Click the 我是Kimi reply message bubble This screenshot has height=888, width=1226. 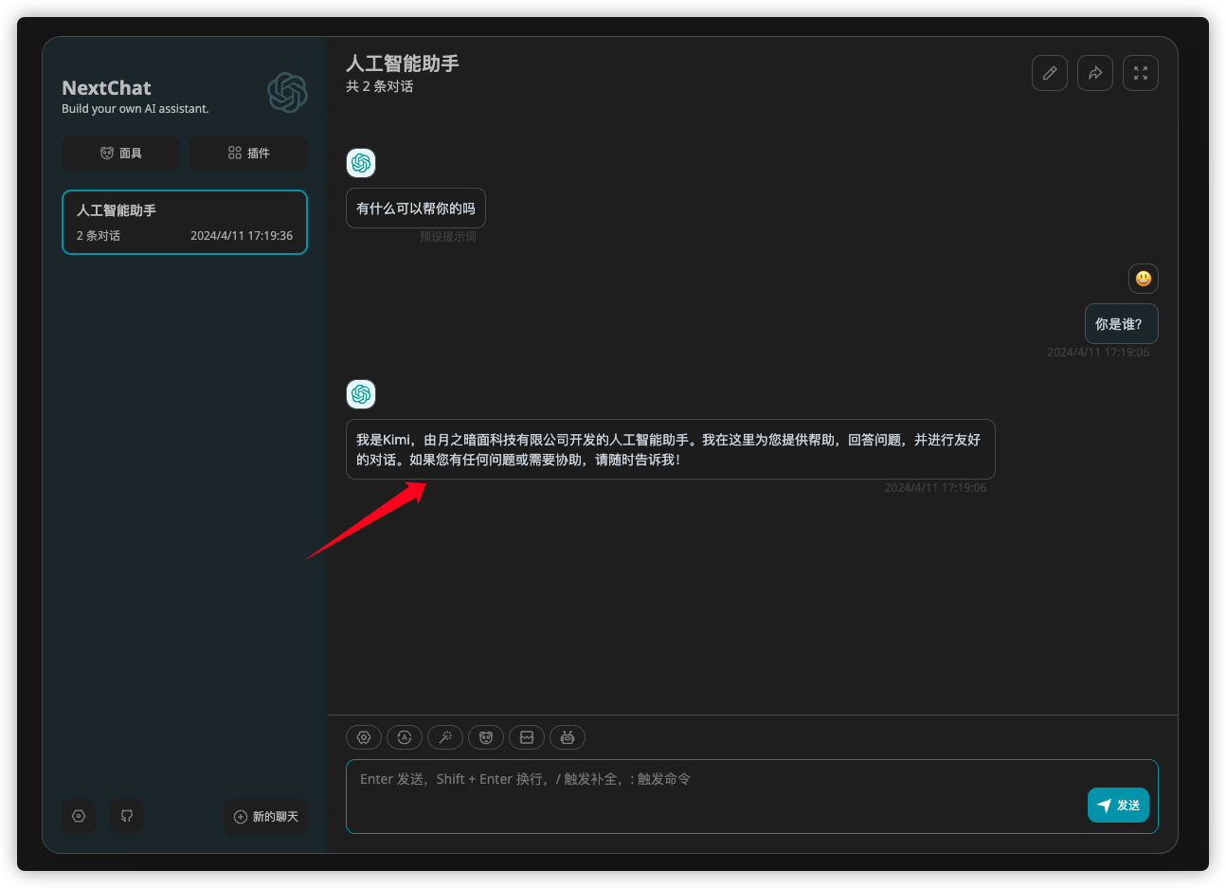coord(671,449)
